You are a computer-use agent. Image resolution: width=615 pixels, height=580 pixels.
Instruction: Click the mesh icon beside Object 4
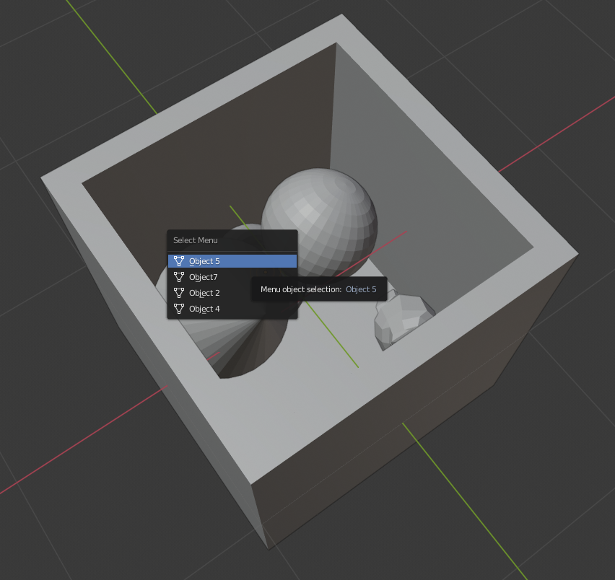pos(179,309)
